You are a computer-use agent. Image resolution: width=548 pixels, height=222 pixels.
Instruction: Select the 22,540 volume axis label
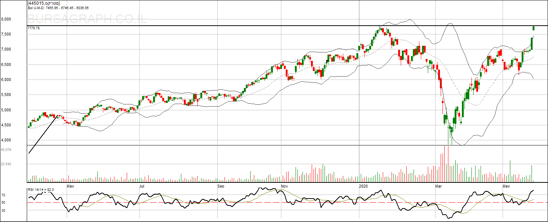click(6, 164)
